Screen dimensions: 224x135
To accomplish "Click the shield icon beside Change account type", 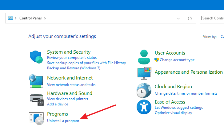I will pyautogui.click(x=157, y=60).
